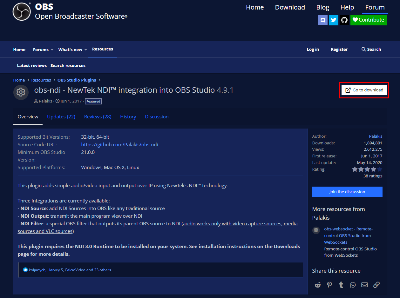Open the Help menu item
Viewport: 400px width, 298px height.
coord(347,7)
